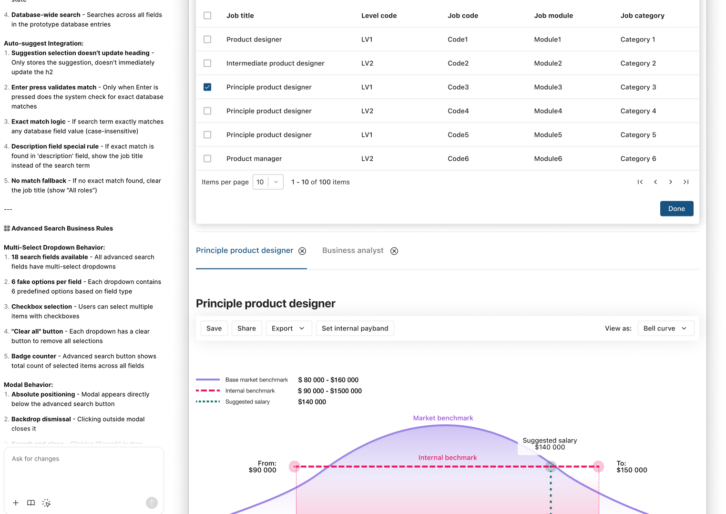
Task: Click the Done button
Action: tap(676, 208)
